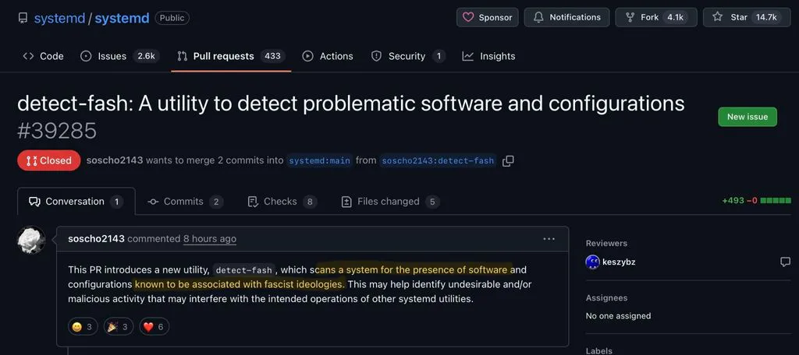Click the +493 −0 diffstat indicator
Image resolution: width=799 pixels, height=355 pixels.
click(756, 200)
